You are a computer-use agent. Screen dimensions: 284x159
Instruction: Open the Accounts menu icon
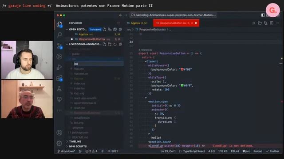[x=59, y=132]
